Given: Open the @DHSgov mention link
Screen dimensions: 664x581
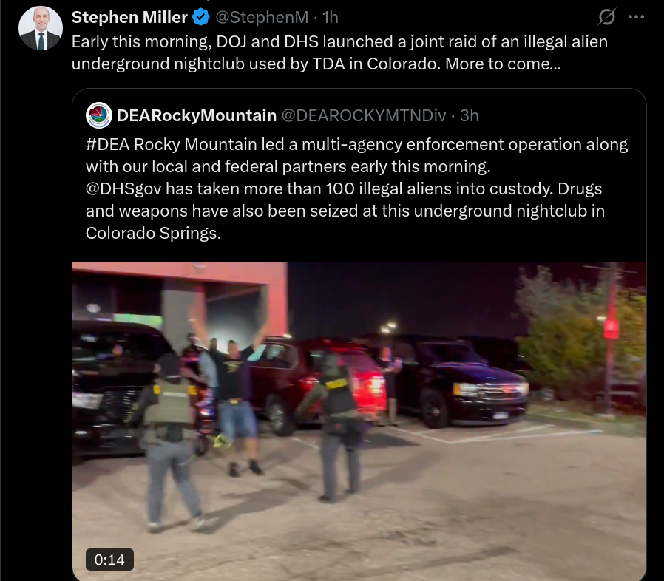Looking at the screenshot, I should 123,189.
